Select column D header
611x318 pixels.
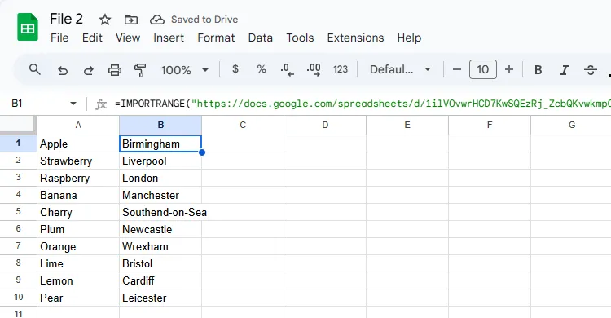(x=325, y=125)
